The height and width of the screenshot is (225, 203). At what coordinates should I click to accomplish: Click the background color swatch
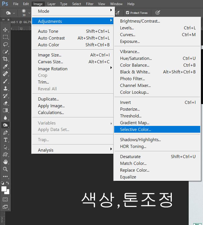[8, 193]
